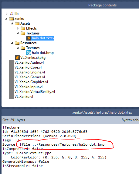The image size is (139, 174).
Task: Click the Assets folder icon
Action: [x=17, y=23]
